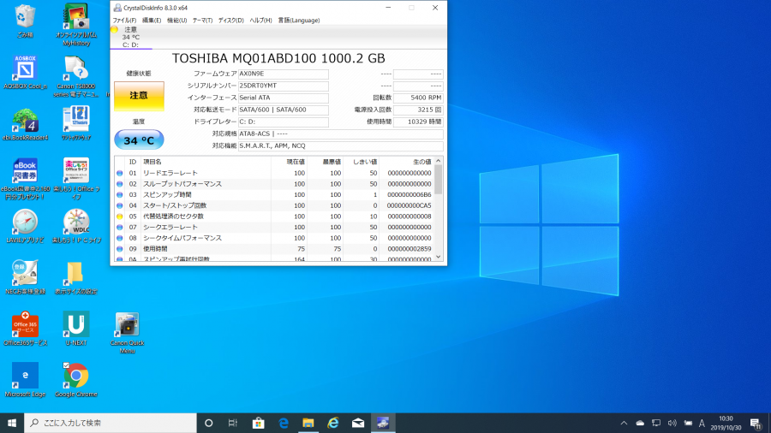Image resolution: width=771 pixels, height=433 pixels.
Task: Show hidden system tray icons
Action: [624, 423]
